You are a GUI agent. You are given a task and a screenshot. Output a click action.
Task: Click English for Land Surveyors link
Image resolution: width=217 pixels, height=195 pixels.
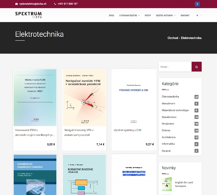pos(184,184)
